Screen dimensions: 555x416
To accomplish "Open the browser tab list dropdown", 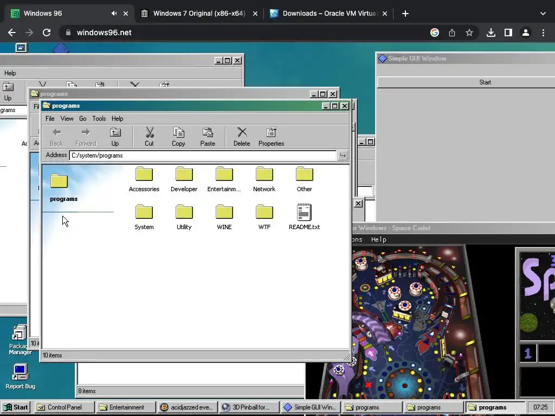I will click(x=543, y=14).
